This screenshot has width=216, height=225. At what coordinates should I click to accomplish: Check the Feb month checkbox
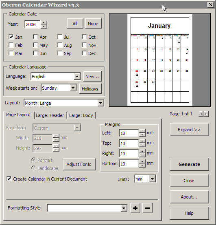(11, 45)
